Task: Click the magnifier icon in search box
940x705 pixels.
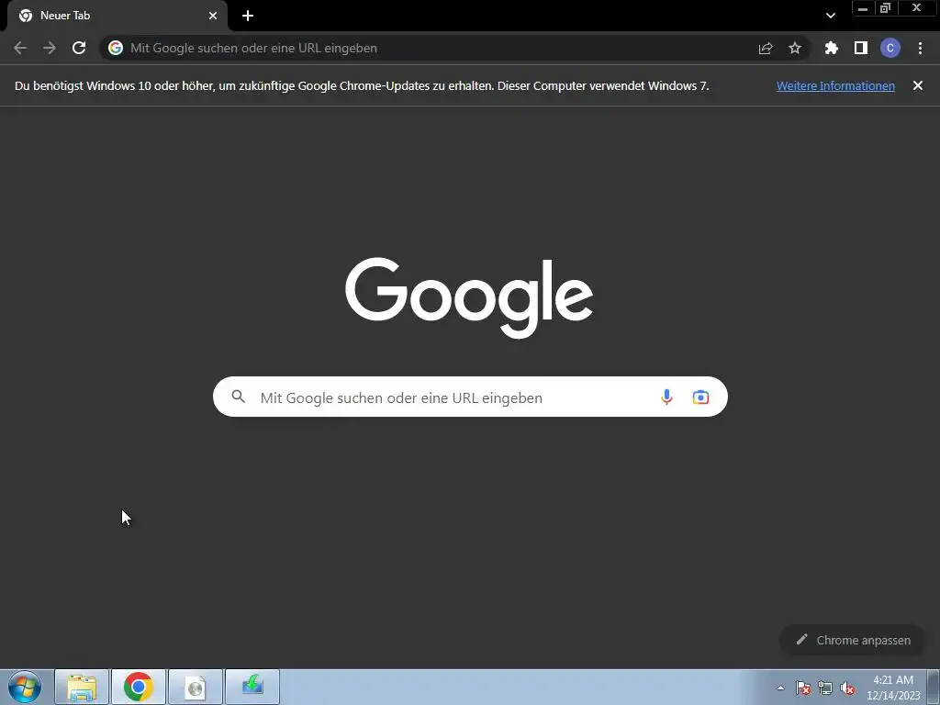Action: tap(239, 397)
